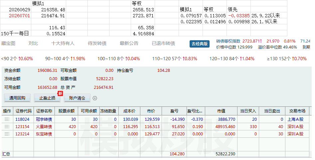Sort by the 盈亏 column header
Screen dimensions: 315x160
[174, 111]
